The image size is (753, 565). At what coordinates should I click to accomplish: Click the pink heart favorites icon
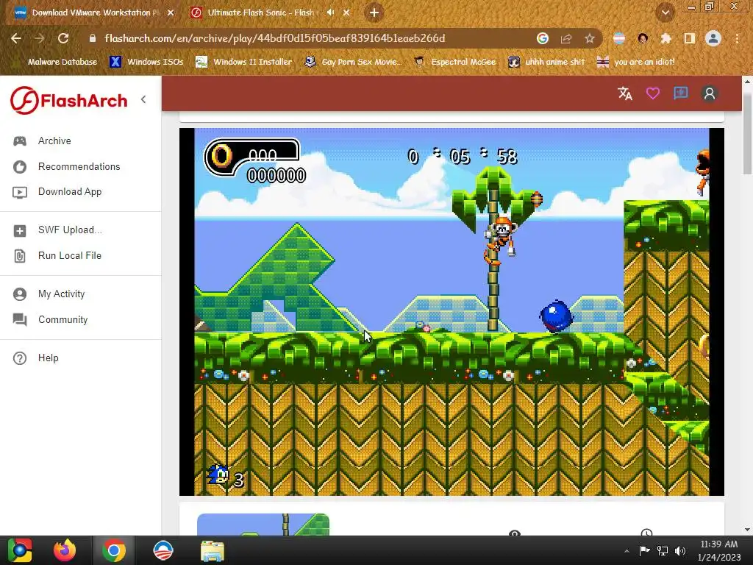pyautogui.click(x=653, y=93)
